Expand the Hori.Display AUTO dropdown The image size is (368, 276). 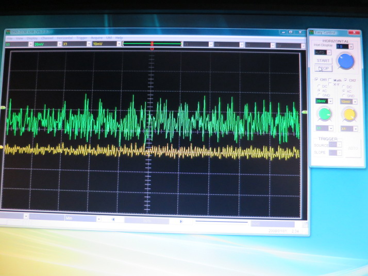click(329, 53)
